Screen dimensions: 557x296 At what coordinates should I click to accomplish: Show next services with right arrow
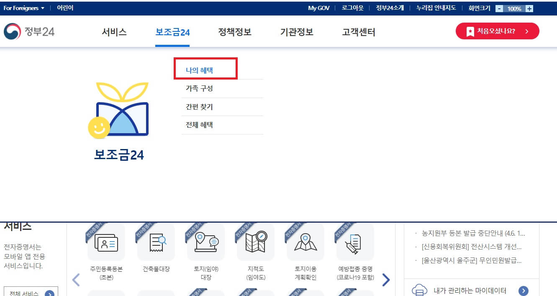coord(386,280)
